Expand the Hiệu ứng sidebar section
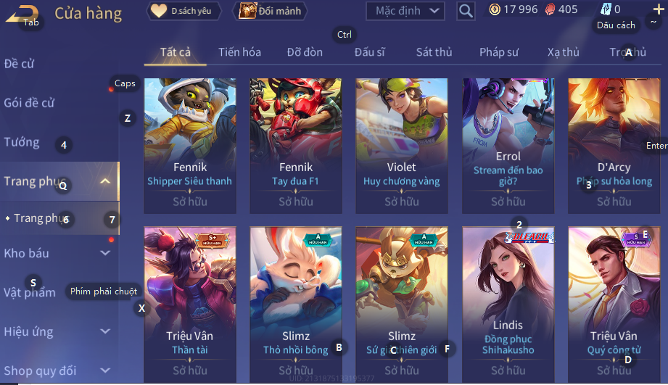The width and height of the screenshot is (668, 385). (104, 331)
